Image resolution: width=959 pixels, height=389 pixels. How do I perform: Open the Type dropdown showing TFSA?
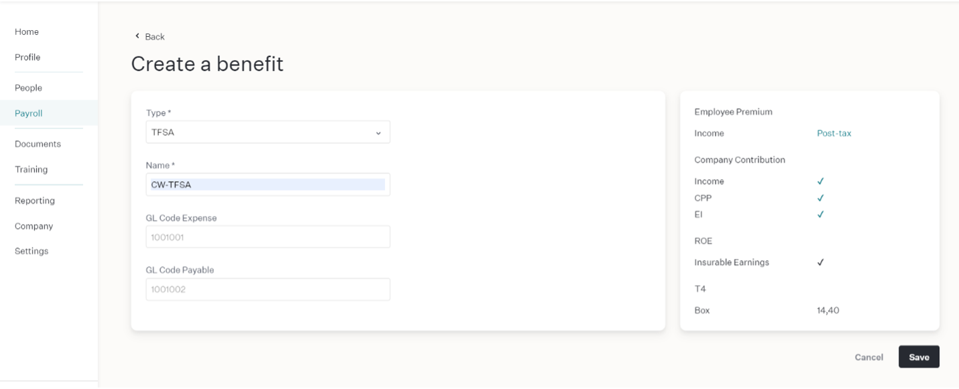[x=268, y=132]
